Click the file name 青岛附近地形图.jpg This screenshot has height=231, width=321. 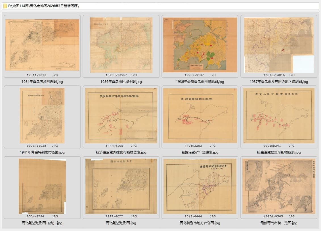(121, 223)
